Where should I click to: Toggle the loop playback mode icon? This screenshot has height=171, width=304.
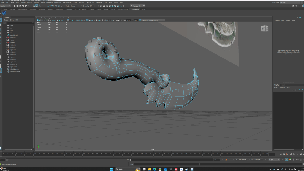(283, 159)
